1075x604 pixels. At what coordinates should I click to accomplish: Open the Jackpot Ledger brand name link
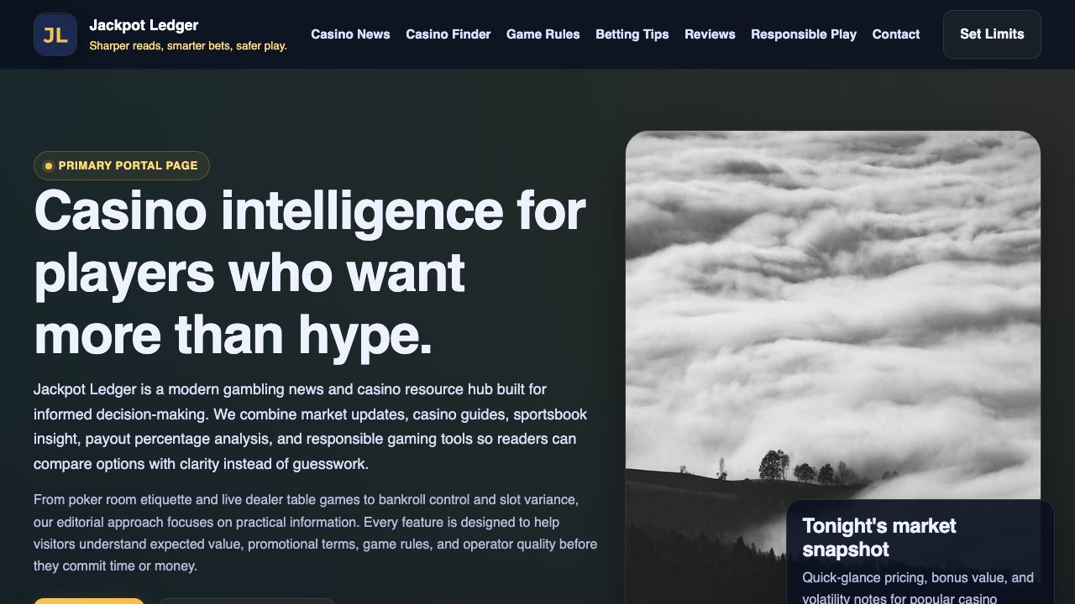(144, 25)
